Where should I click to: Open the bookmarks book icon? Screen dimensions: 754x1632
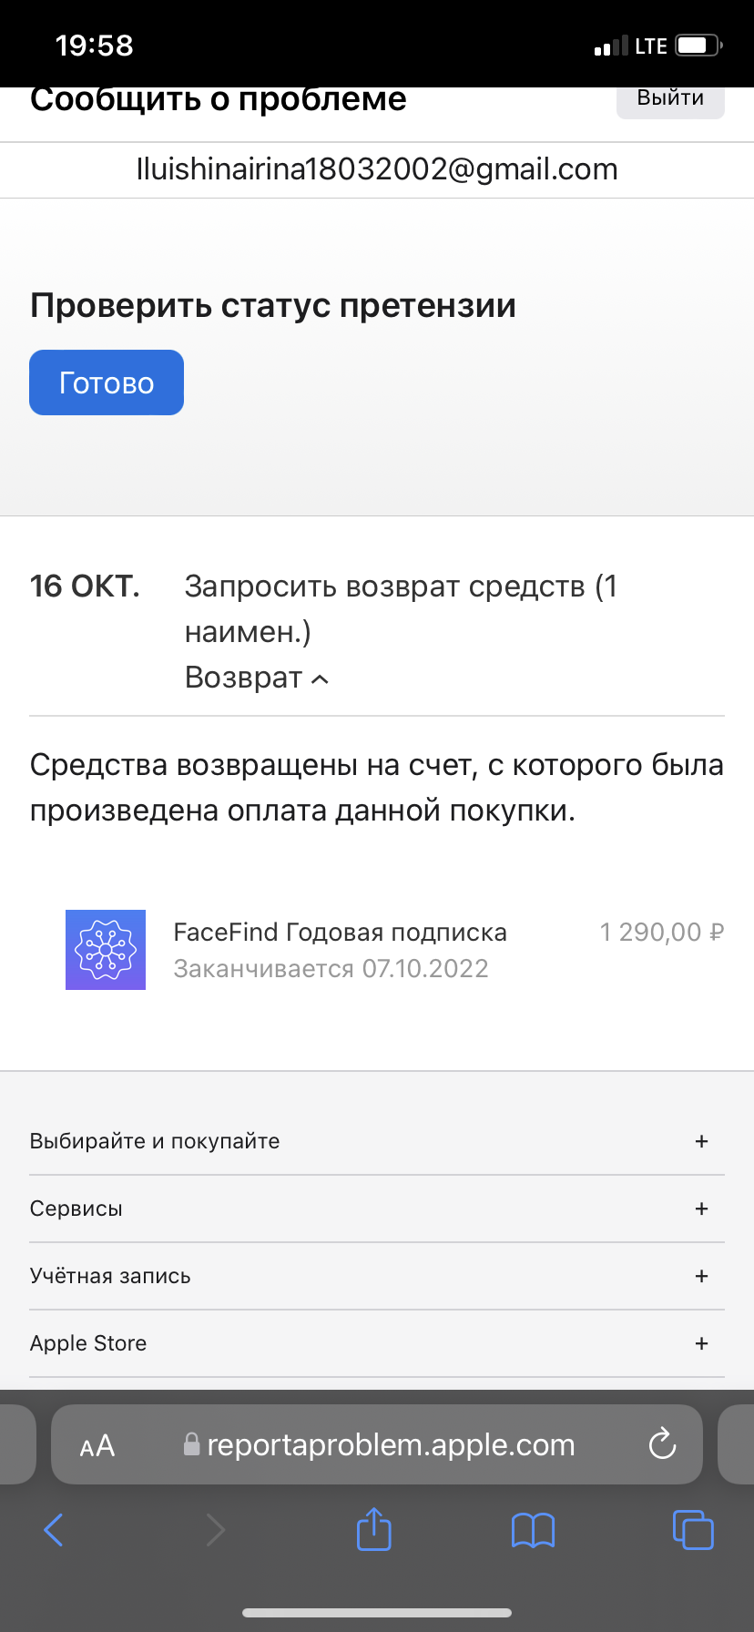533,1530
